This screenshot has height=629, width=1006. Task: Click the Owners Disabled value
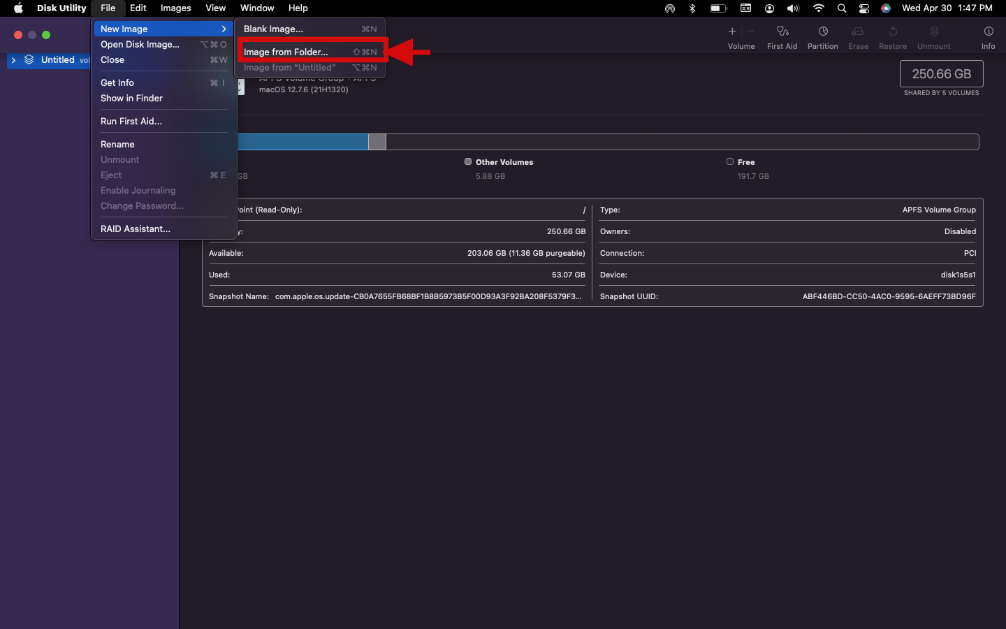tap(960, 231)
